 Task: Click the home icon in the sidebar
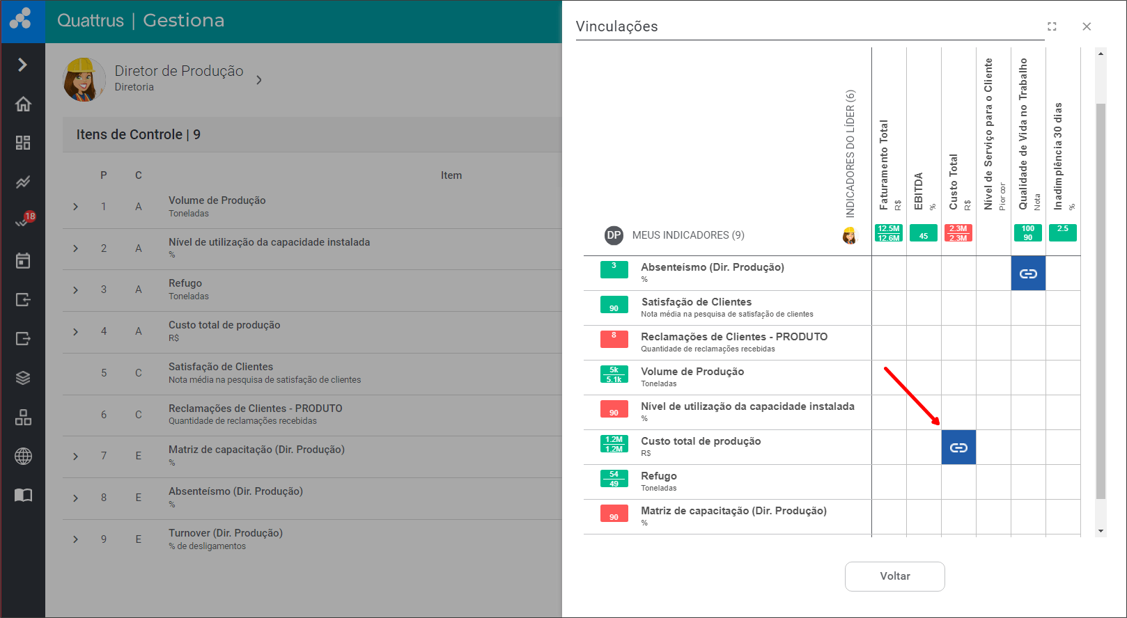pos(23,104)
